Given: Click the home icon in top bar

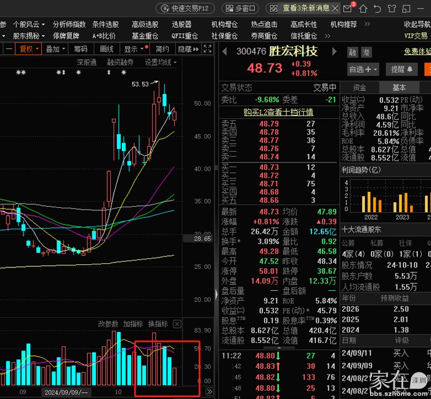Looking at the screenshot, I should point(363,8).
